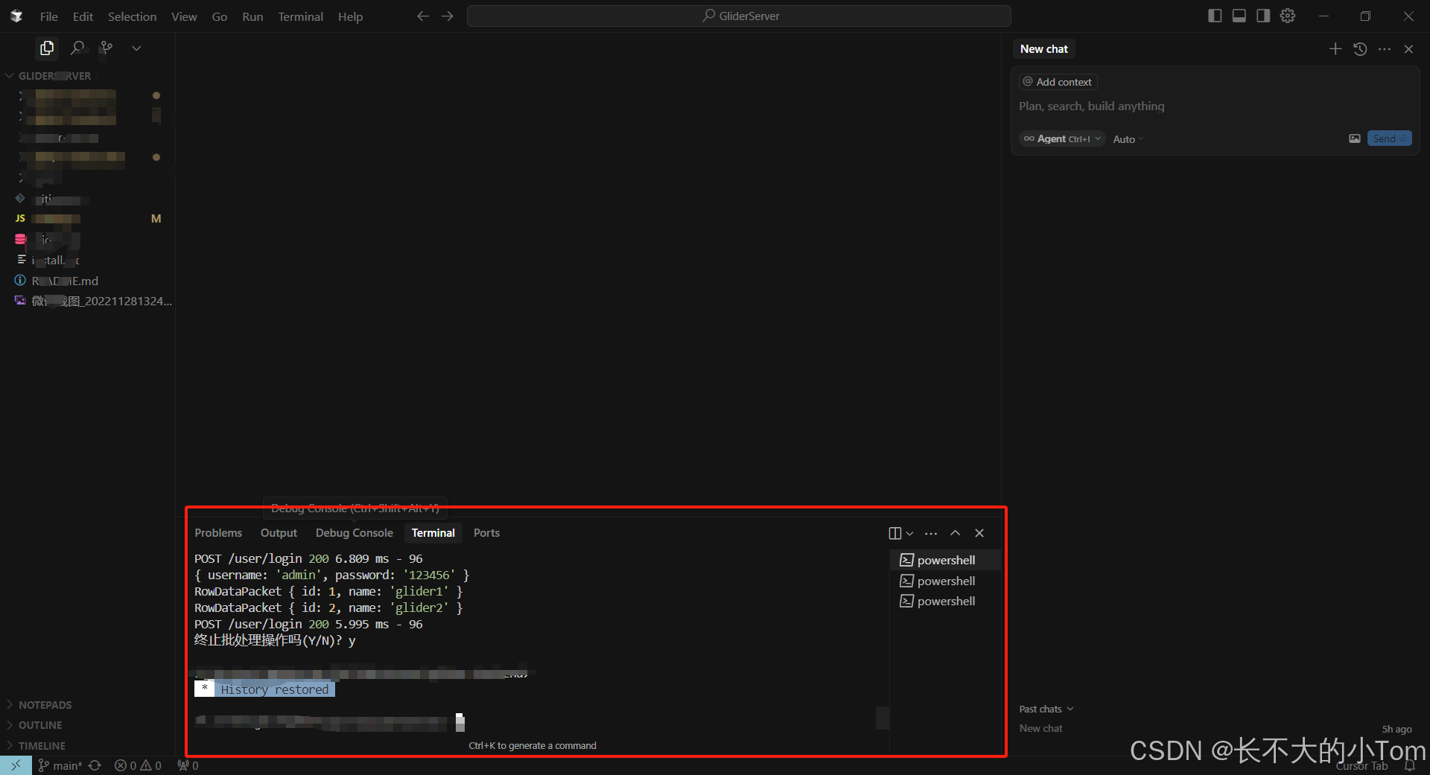Open Search from the sidebar toolbar
This screenshot has height=775, width=1430.
77,48
